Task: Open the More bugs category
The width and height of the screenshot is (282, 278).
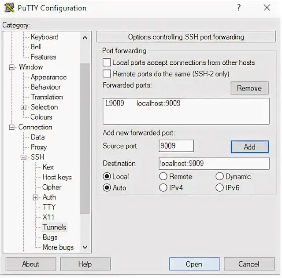Action: coord(58,248)
